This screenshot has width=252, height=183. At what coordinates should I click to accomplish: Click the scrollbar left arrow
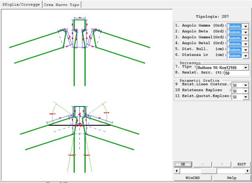[x=176, y=171]
